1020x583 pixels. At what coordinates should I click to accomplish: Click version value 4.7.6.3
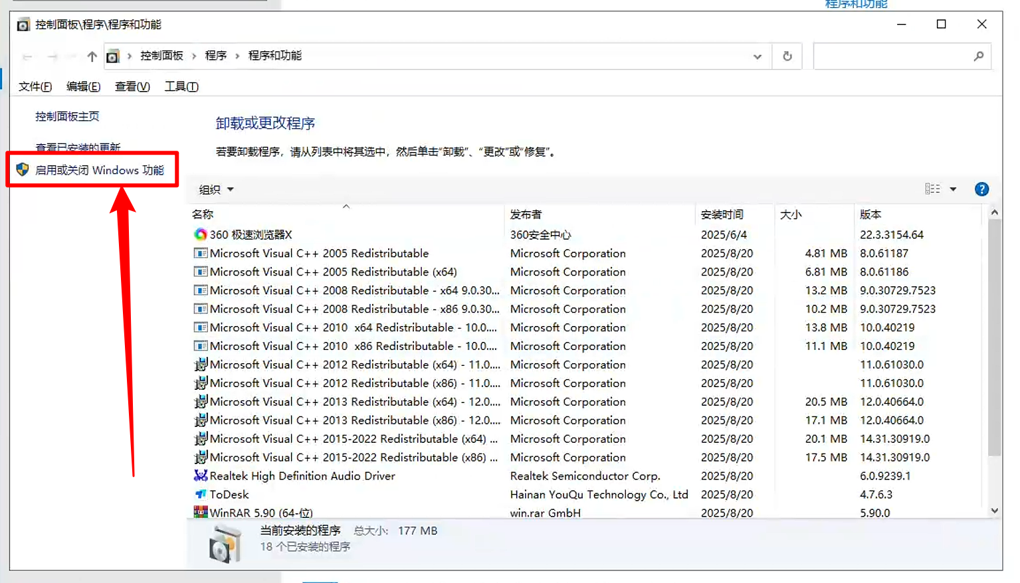876,494
